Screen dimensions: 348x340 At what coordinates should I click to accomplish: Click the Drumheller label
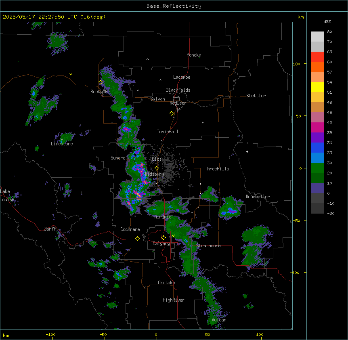258,197
